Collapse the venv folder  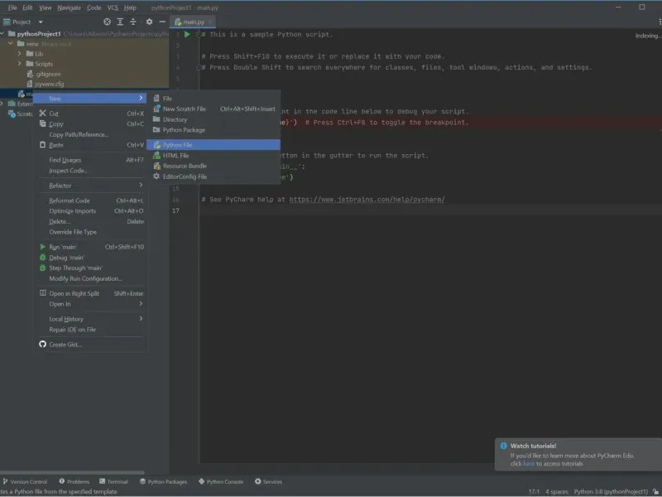[x=10, y=44]
